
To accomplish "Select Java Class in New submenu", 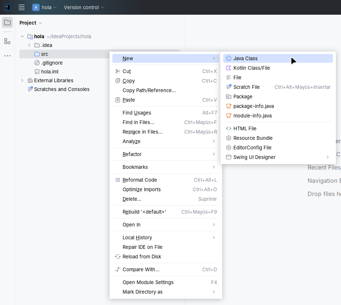I will click(245, 58).
